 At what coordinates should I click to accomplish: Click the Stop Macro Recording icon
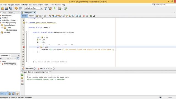(x=87, y=16)
